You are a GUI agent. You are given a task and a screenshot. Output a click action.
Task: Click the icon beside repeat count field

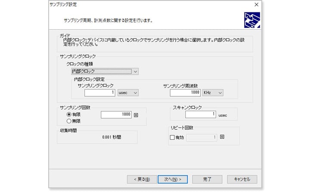(x=222, y=138)
